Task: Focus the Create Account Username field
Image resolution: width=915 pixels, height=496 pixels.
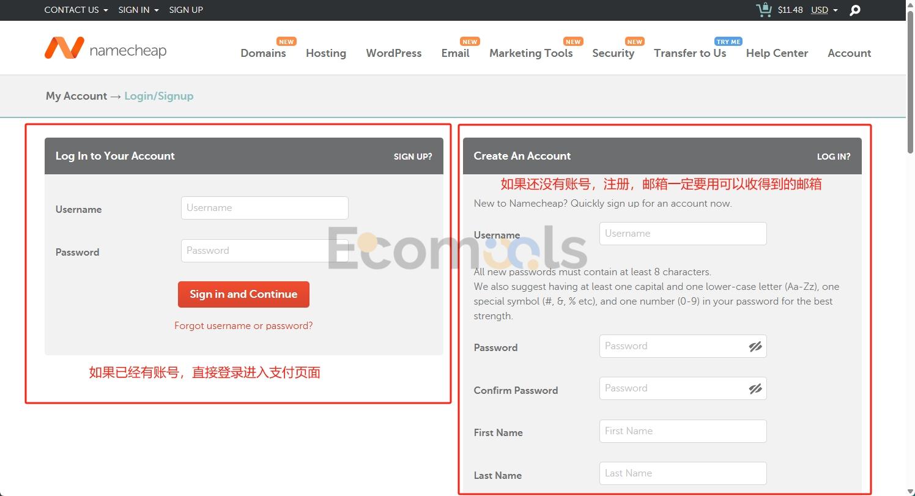Action: 683,234
